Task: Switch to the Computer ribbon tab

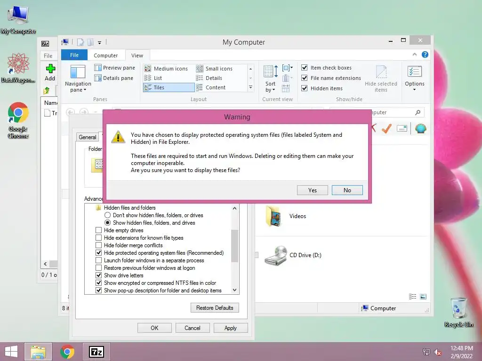Action: pyautogui.click(x=106, y=55)
